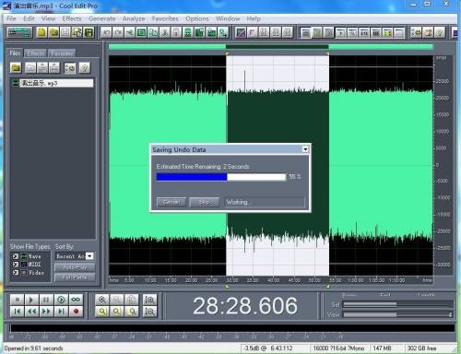
Task: Toggle the Wave file type checkbox
Action: pos(16,256)
